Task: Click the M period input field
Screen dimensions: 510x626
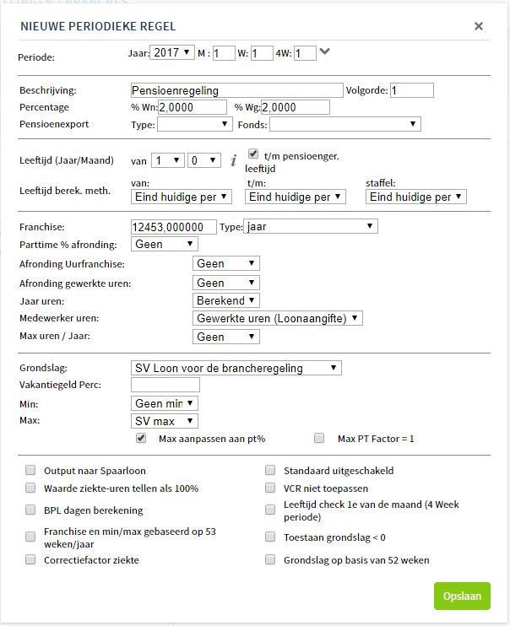Action: click(x=224, y=53)
